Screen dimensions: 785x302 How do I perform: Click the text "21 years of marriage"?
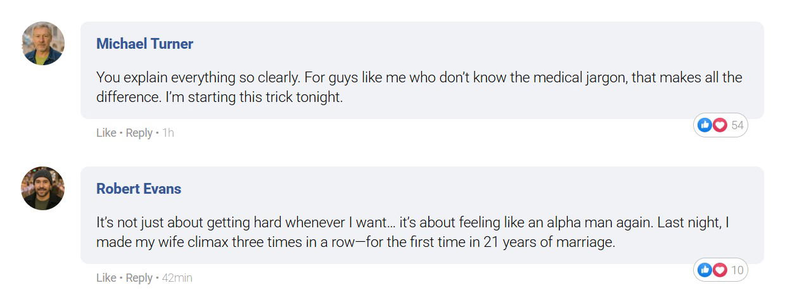[x=549, y=242]
